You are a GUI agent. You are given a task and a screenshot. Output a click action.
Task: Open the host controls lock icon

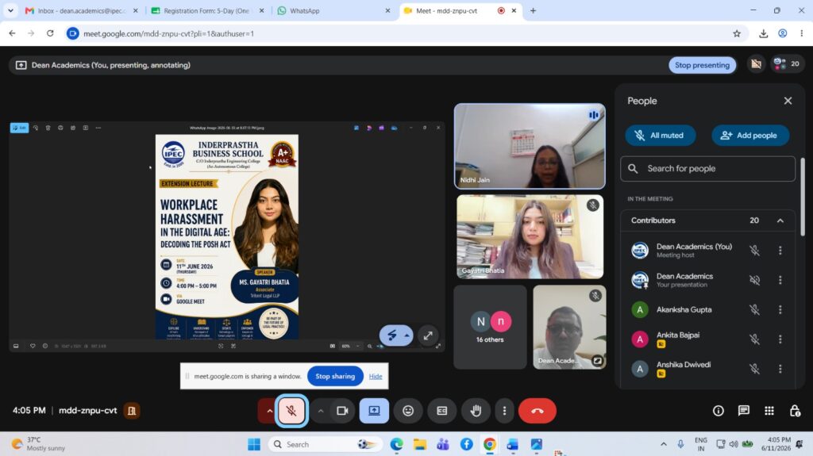pyautogui.click(x=794, y=411)
